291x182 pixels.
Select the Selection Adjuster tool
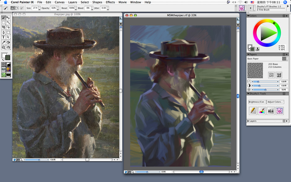(8, 27)
